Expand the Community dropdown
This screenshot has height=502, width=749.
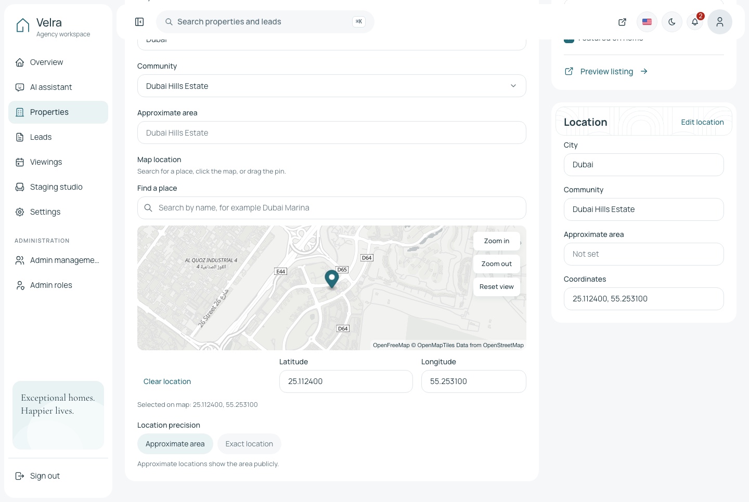pyautogui.click(x=332, y=86)
